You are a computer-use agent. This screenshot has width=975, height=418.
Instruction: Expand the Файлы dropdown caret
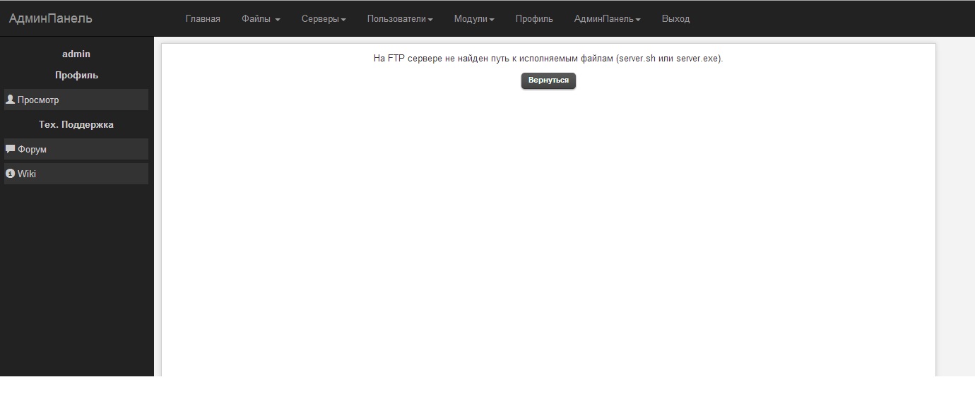point(278,20)
